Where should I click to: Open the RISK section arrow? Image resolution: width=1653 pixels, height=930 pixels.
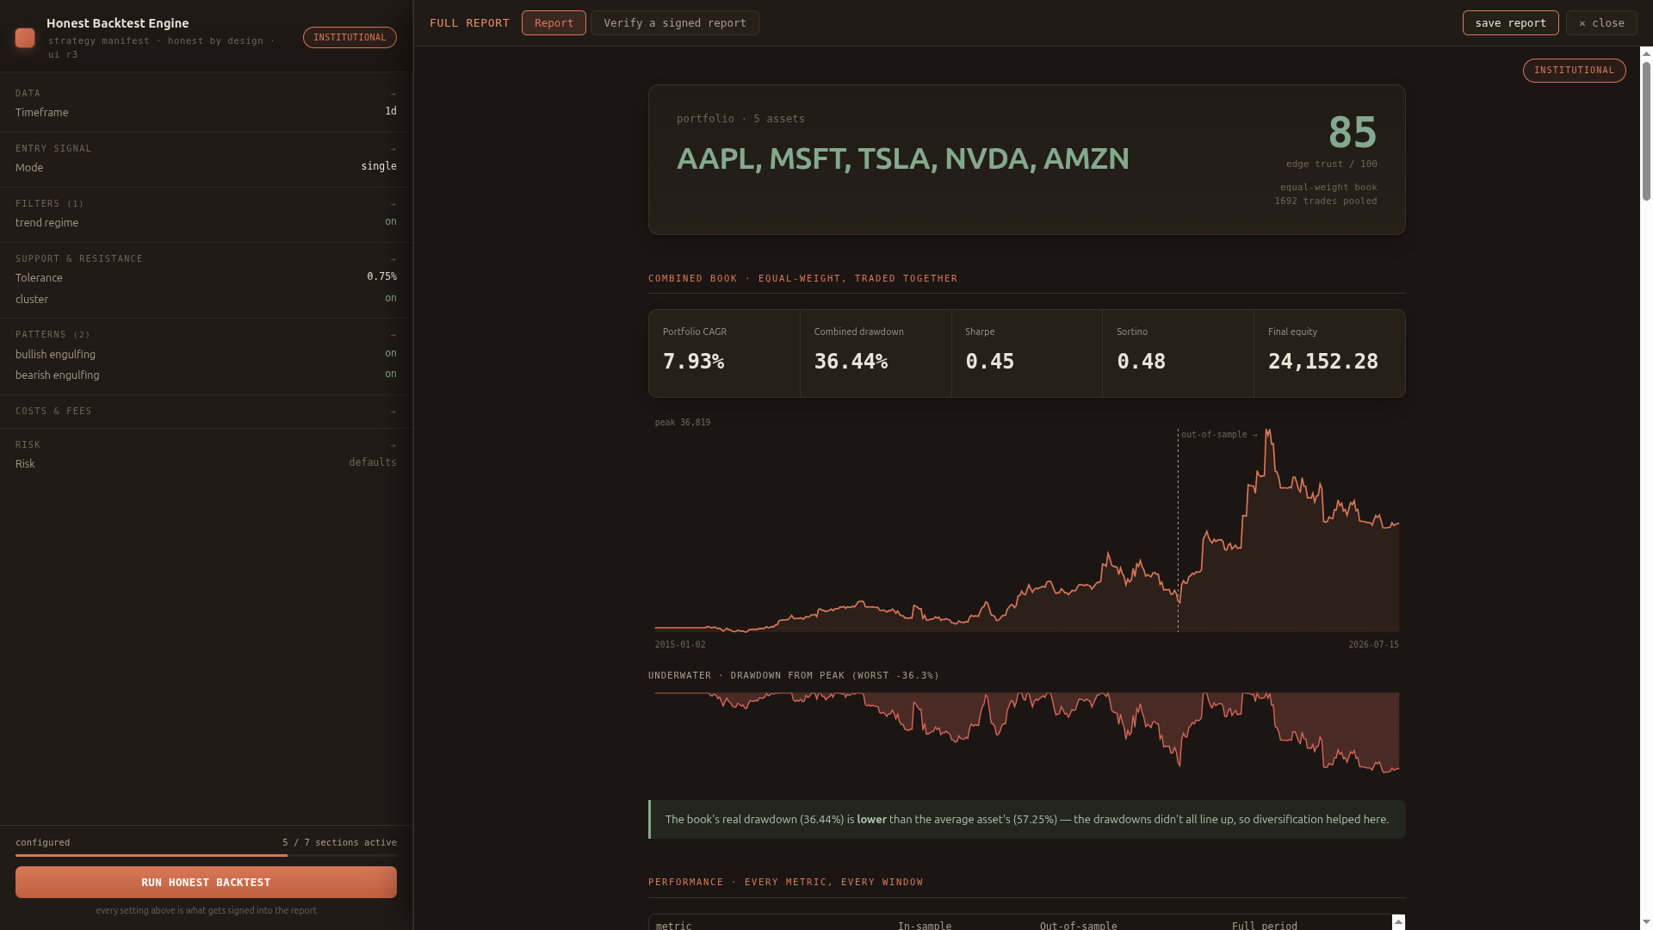pos(393,445)
